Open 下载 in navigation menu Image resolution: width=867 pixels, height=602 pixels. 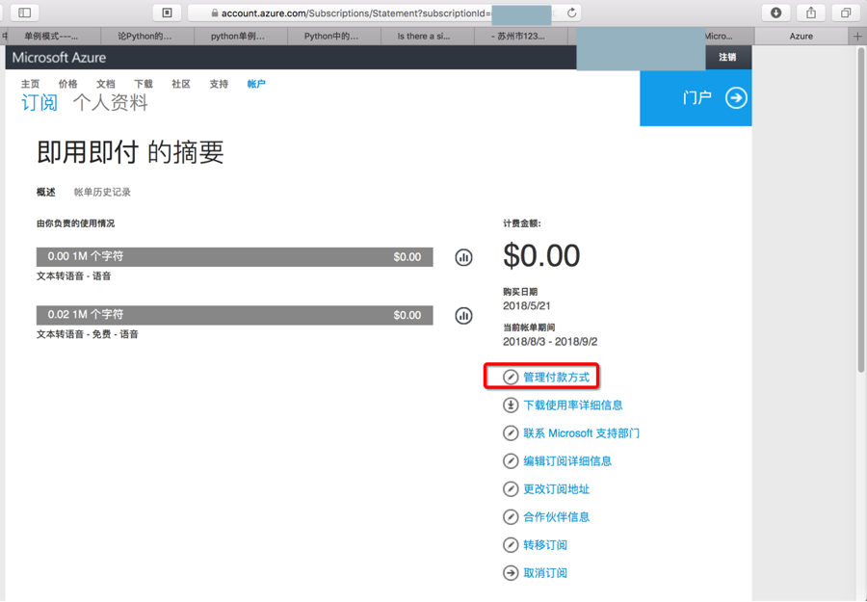pyautogui.click(x=144, y=84)
